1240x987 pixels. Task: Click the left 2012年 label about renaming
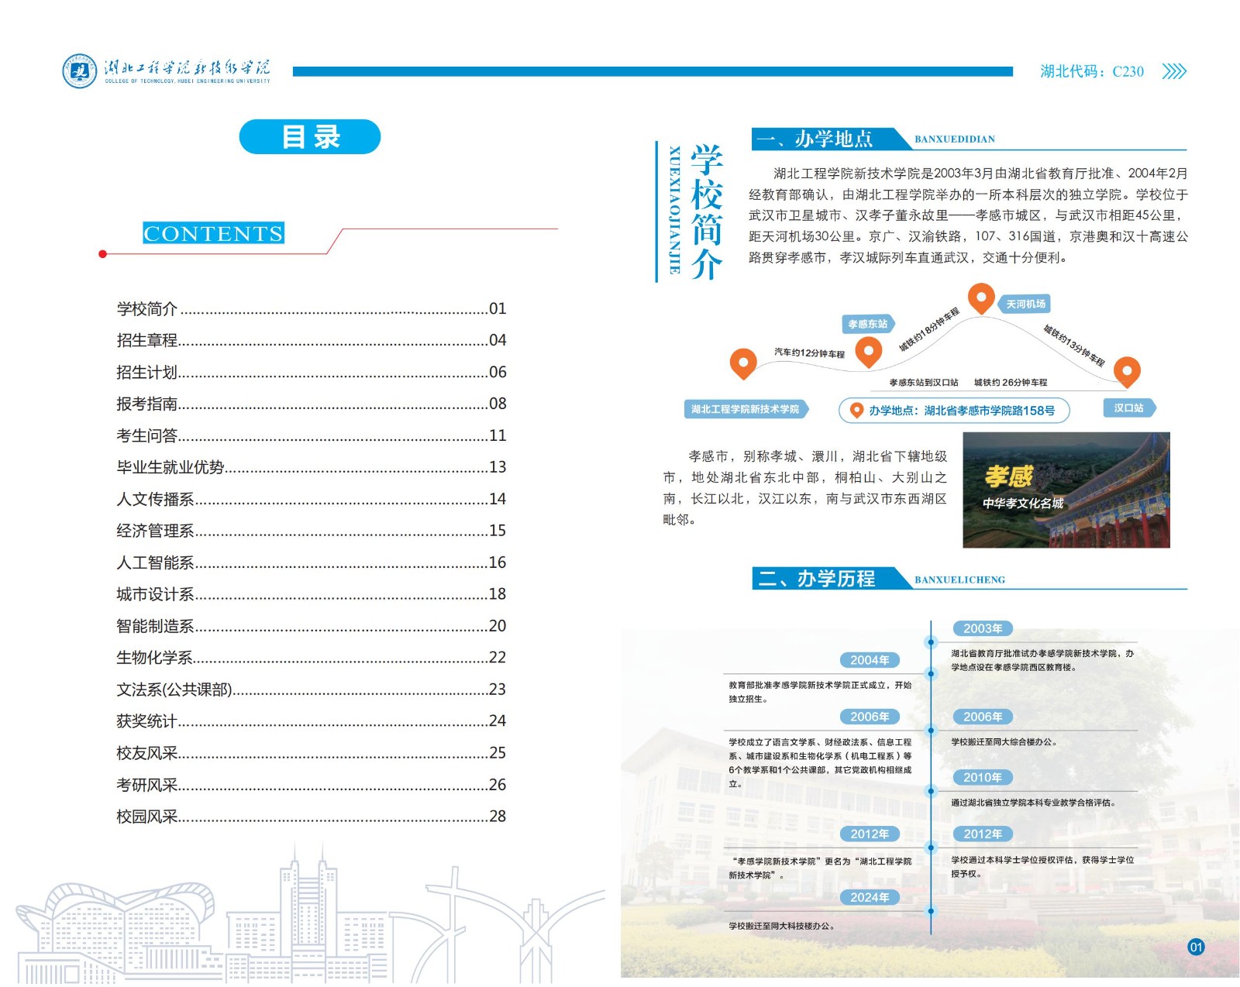click(870, 834)
